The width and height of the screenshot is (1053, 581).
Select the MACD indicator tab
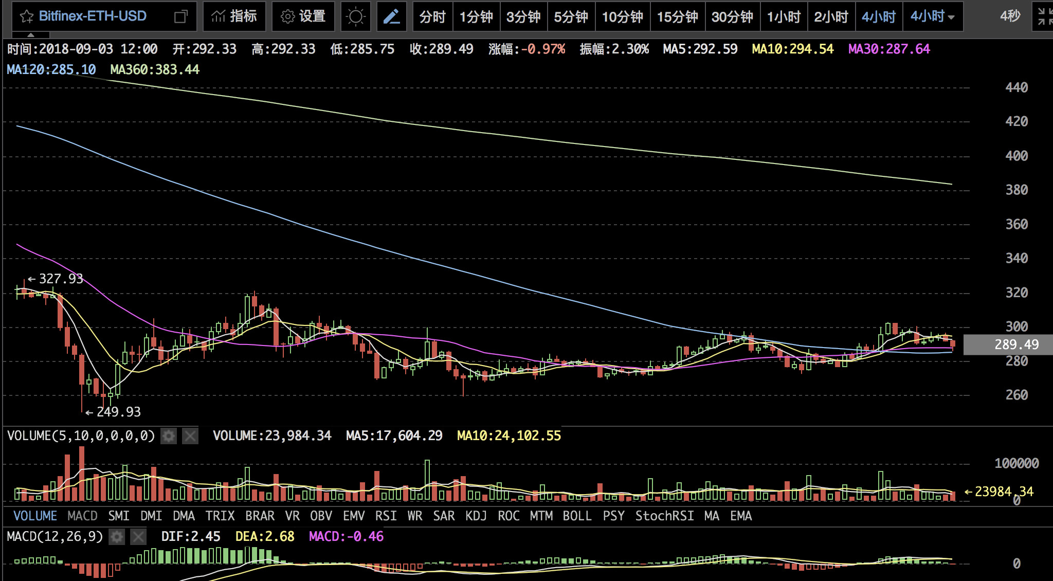click(x=82, y=516)
